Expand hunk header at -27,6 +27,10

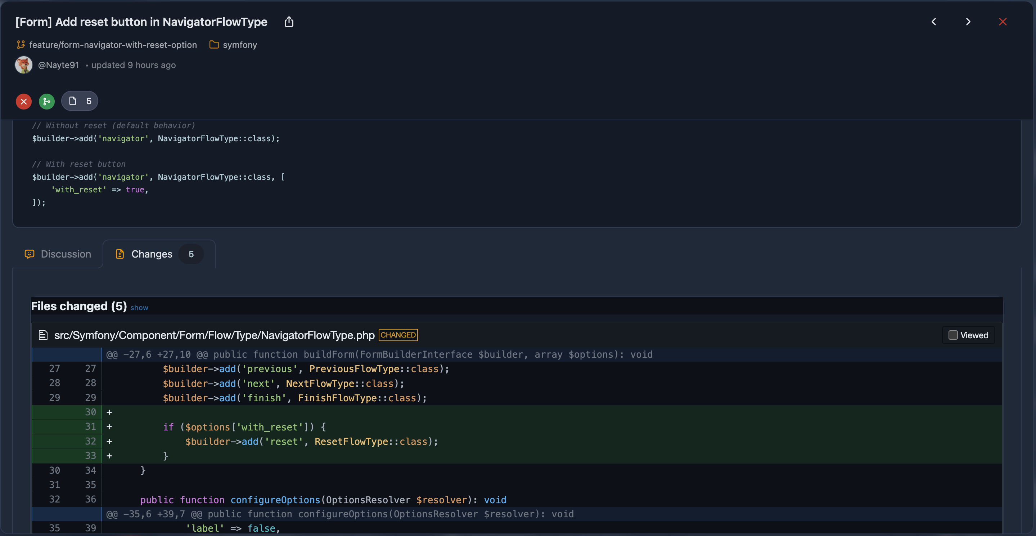(x=67, y=354)
